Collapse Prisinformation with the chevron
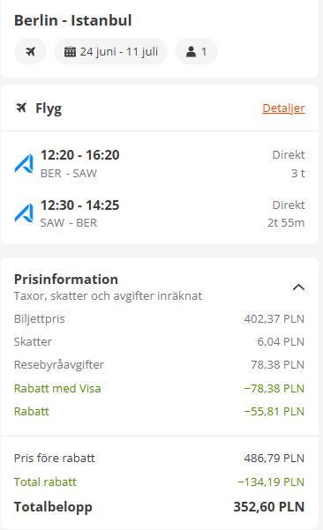This screenshot has height=530, width=323. click(298, 287)
